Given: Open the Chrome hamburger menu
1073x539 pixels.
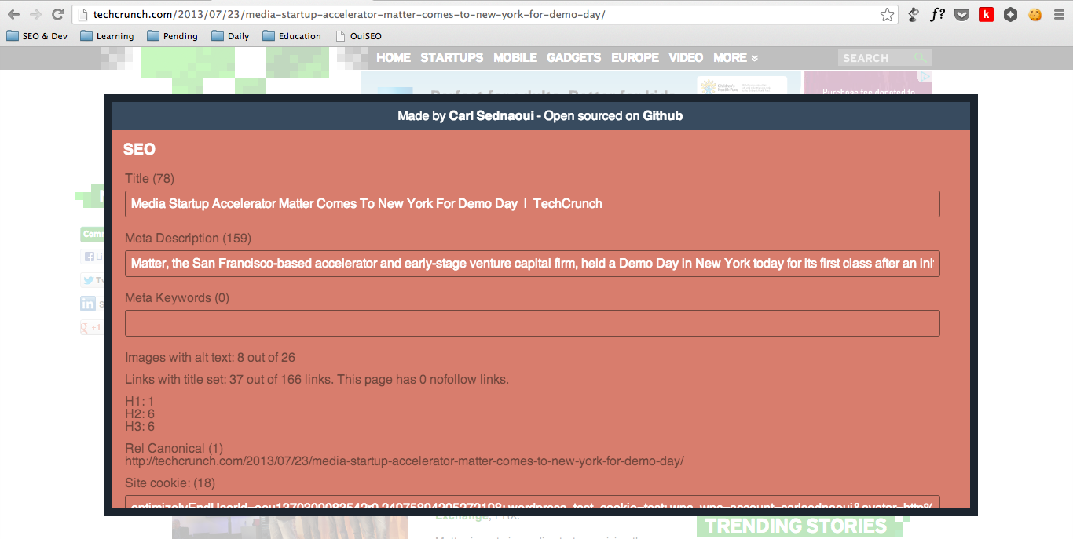Looking at the screenshot, I should 1060,14.
